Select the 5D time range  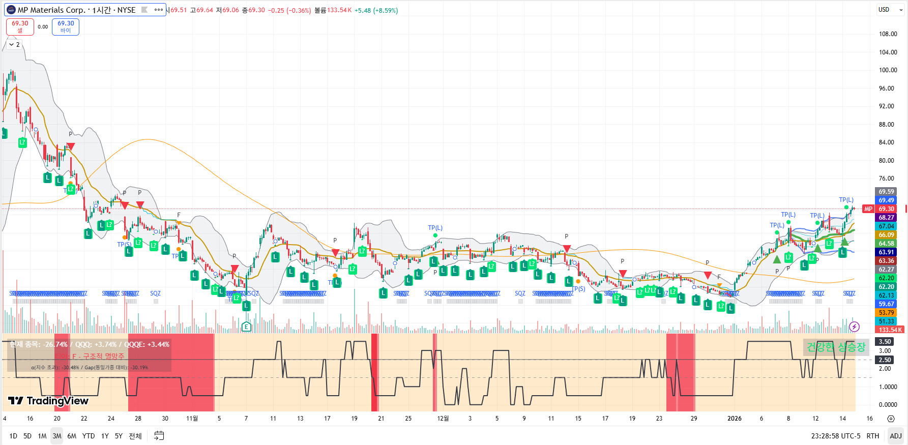(27, 436)
